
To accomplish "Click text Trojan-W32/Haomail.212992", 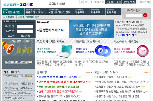I will 131,29.
